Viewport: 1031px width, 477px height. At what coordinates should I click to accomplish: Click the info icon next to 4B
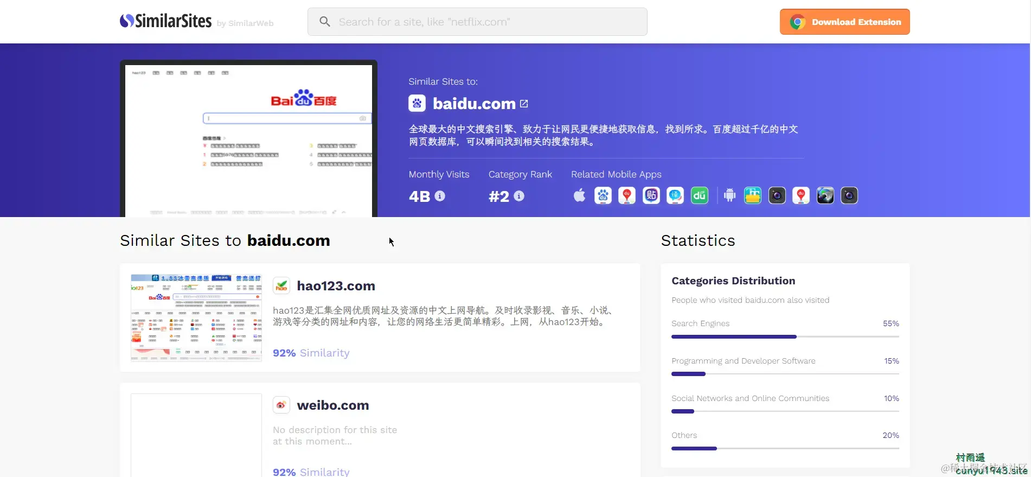[x=440, y=196]
